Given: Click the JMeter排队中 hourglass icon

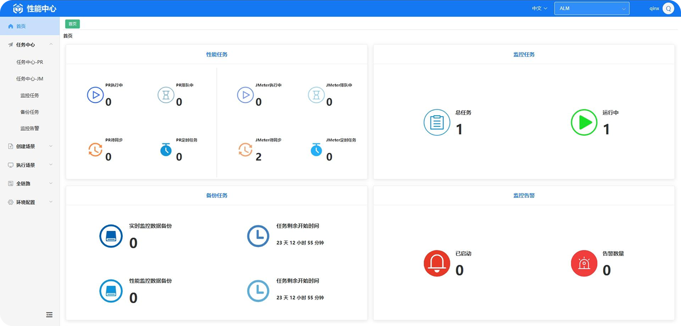Looking at the screenshot, I should [316, 95].
